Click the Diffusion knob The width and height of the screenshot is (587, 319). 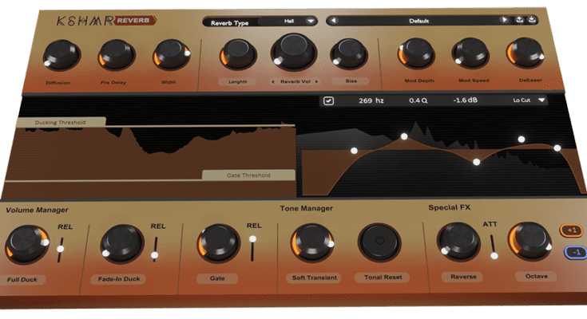point(58,54)
